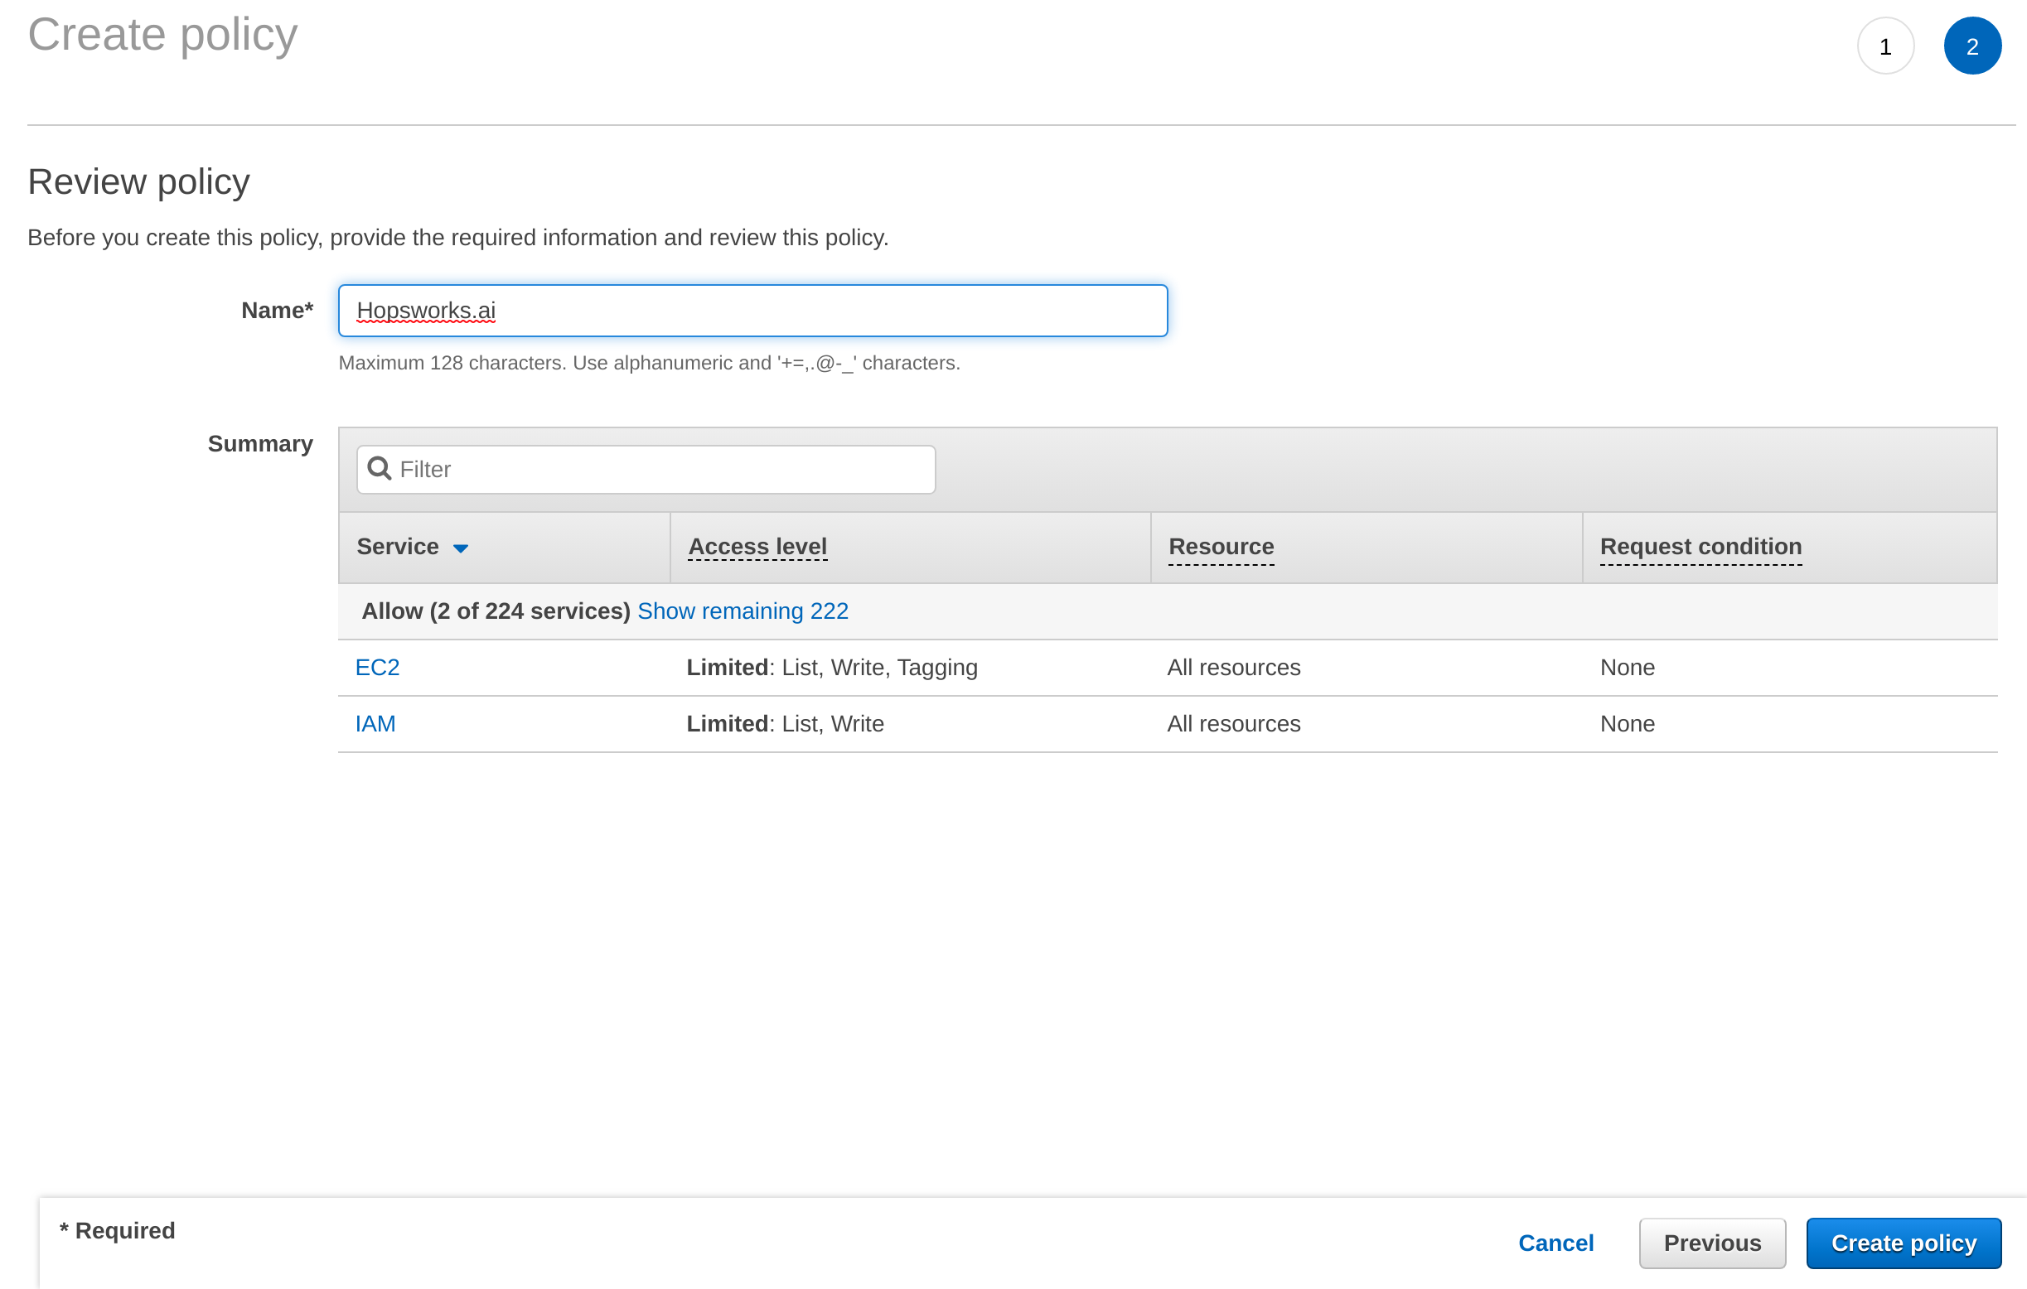This screenshot has width=2027, height=1289.
Task: Click the Request condition column header
Action: (1700, 547)
